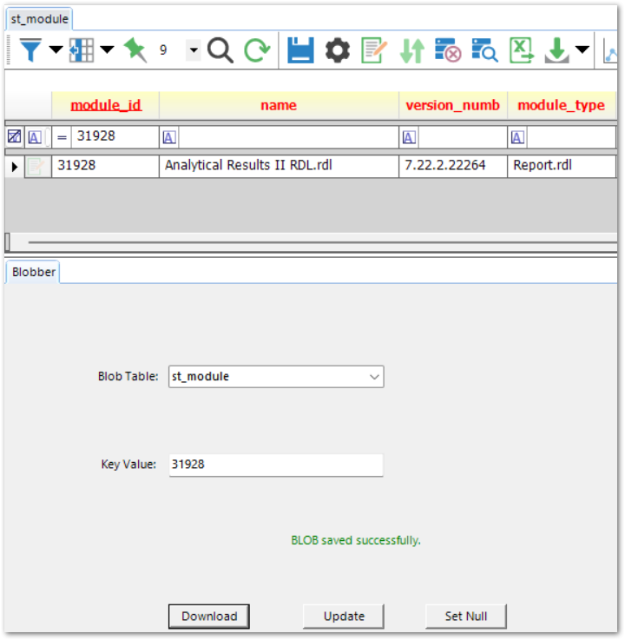The height and width of the screenshot is (640, 625).
Task: Click the Set Null button
Action: tap(466, 617)
